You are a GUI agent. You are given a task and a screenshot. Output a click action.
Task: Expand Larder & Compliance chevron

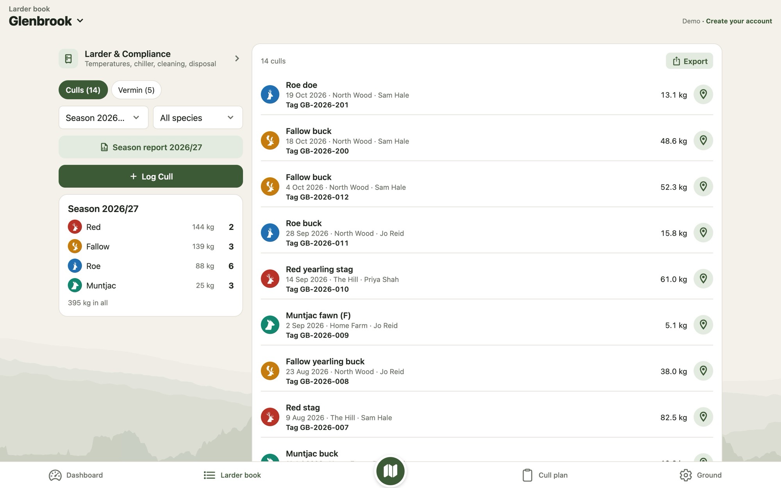[237, 59]
